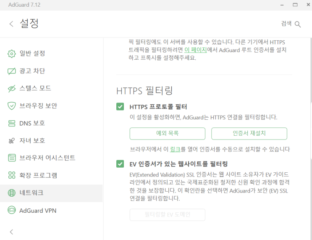Open AdGuard VPN section
Screen dimensions: 312x240
pyautogui.click(x=51, y=211)
